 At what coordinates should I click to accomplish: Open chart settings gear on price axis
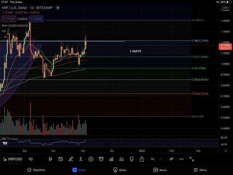tap(226, 151)
